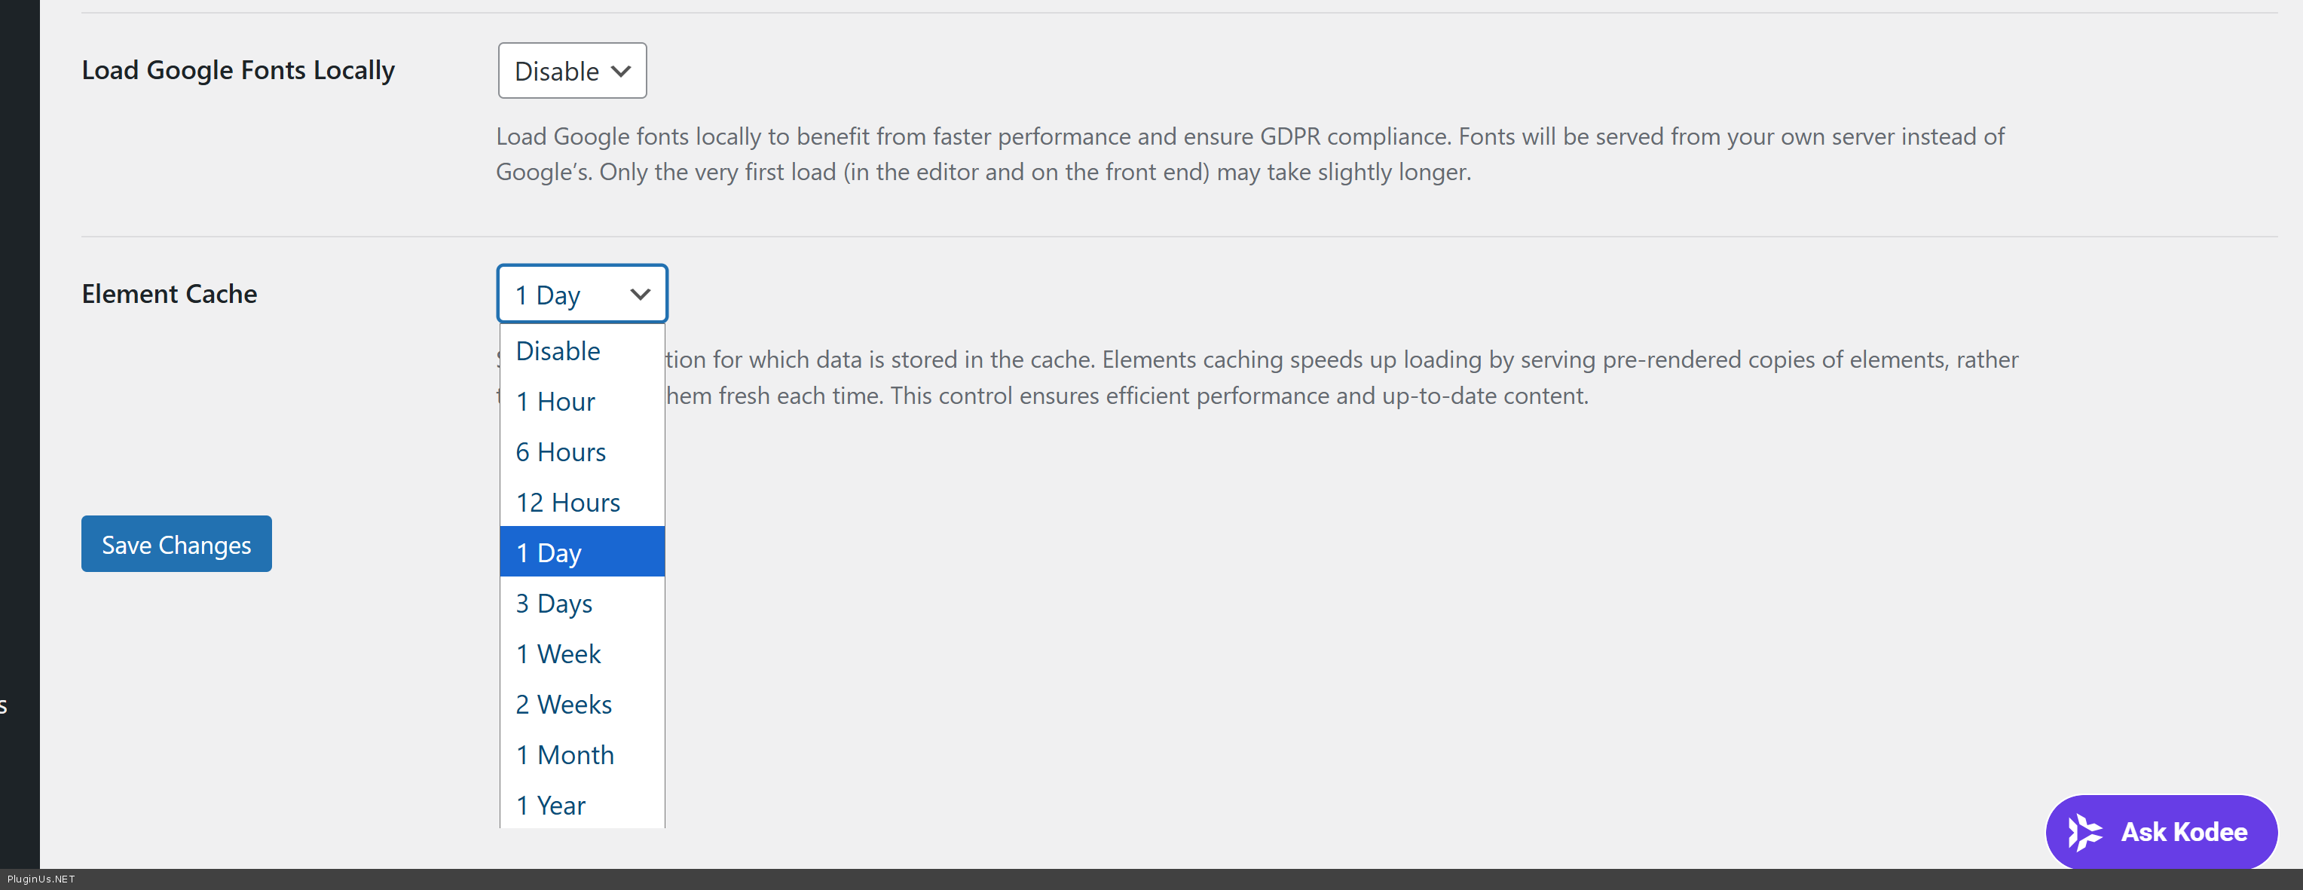Screen dimensions: 2303x890
Task: Click the Load Google Fonts Locally label
Action: [x=238, y=71]
